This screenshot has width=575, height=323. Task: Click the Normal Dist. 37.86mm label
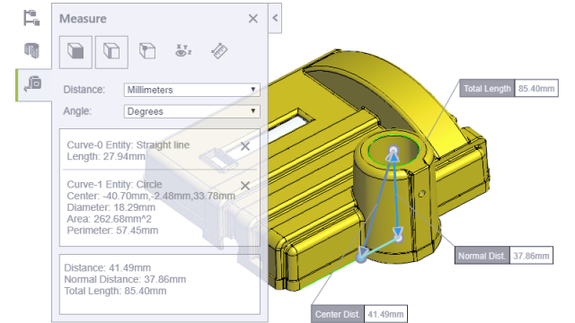tap(504, 256)
